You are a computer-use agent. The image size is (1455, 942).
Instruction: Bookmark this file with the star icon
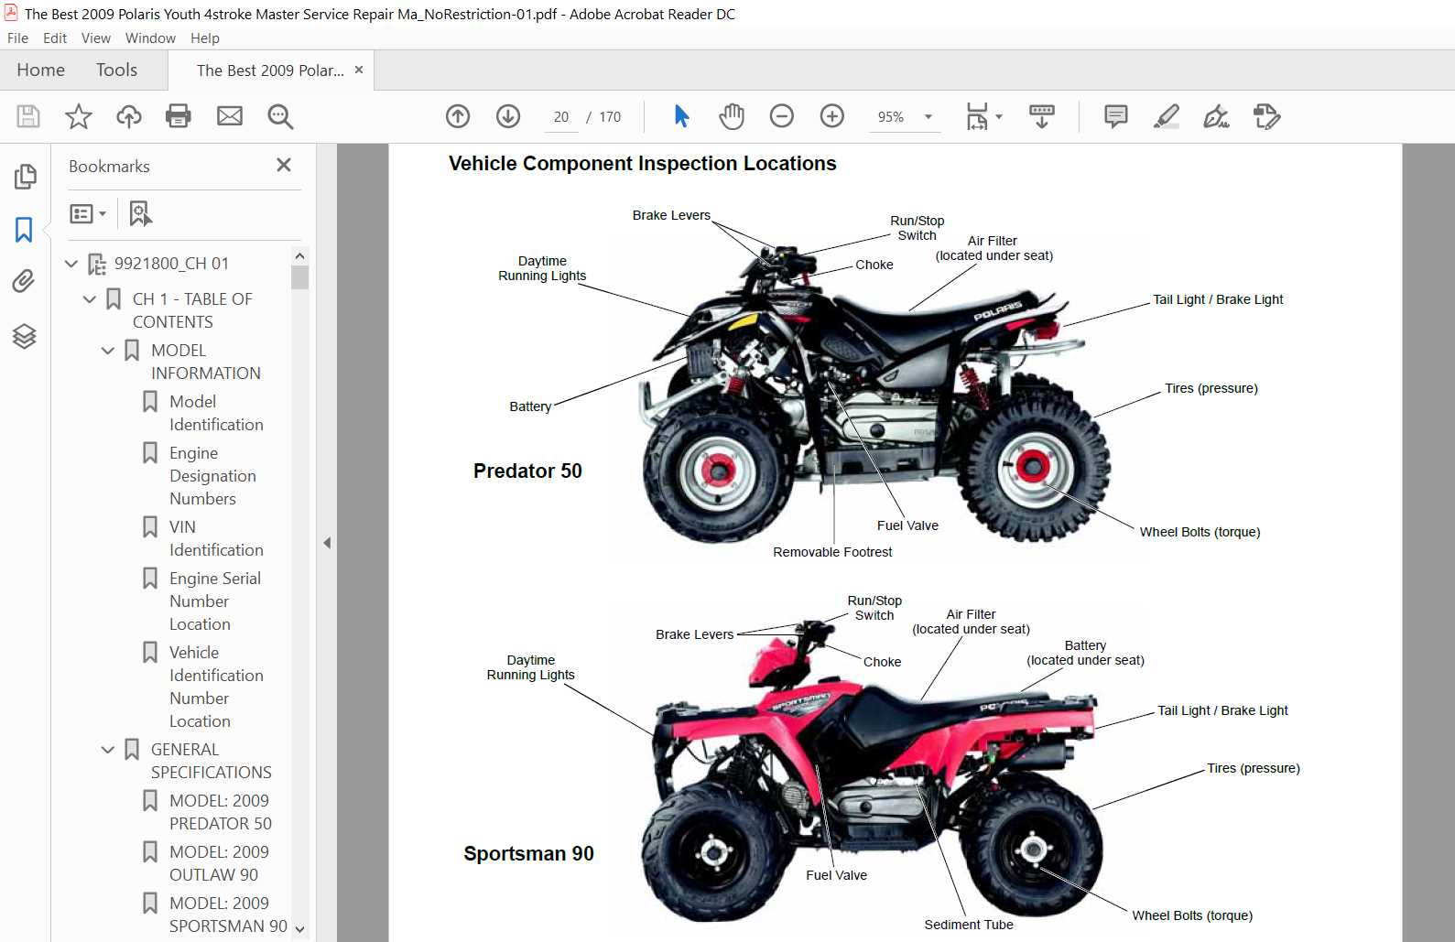click(x=79, y=116)
